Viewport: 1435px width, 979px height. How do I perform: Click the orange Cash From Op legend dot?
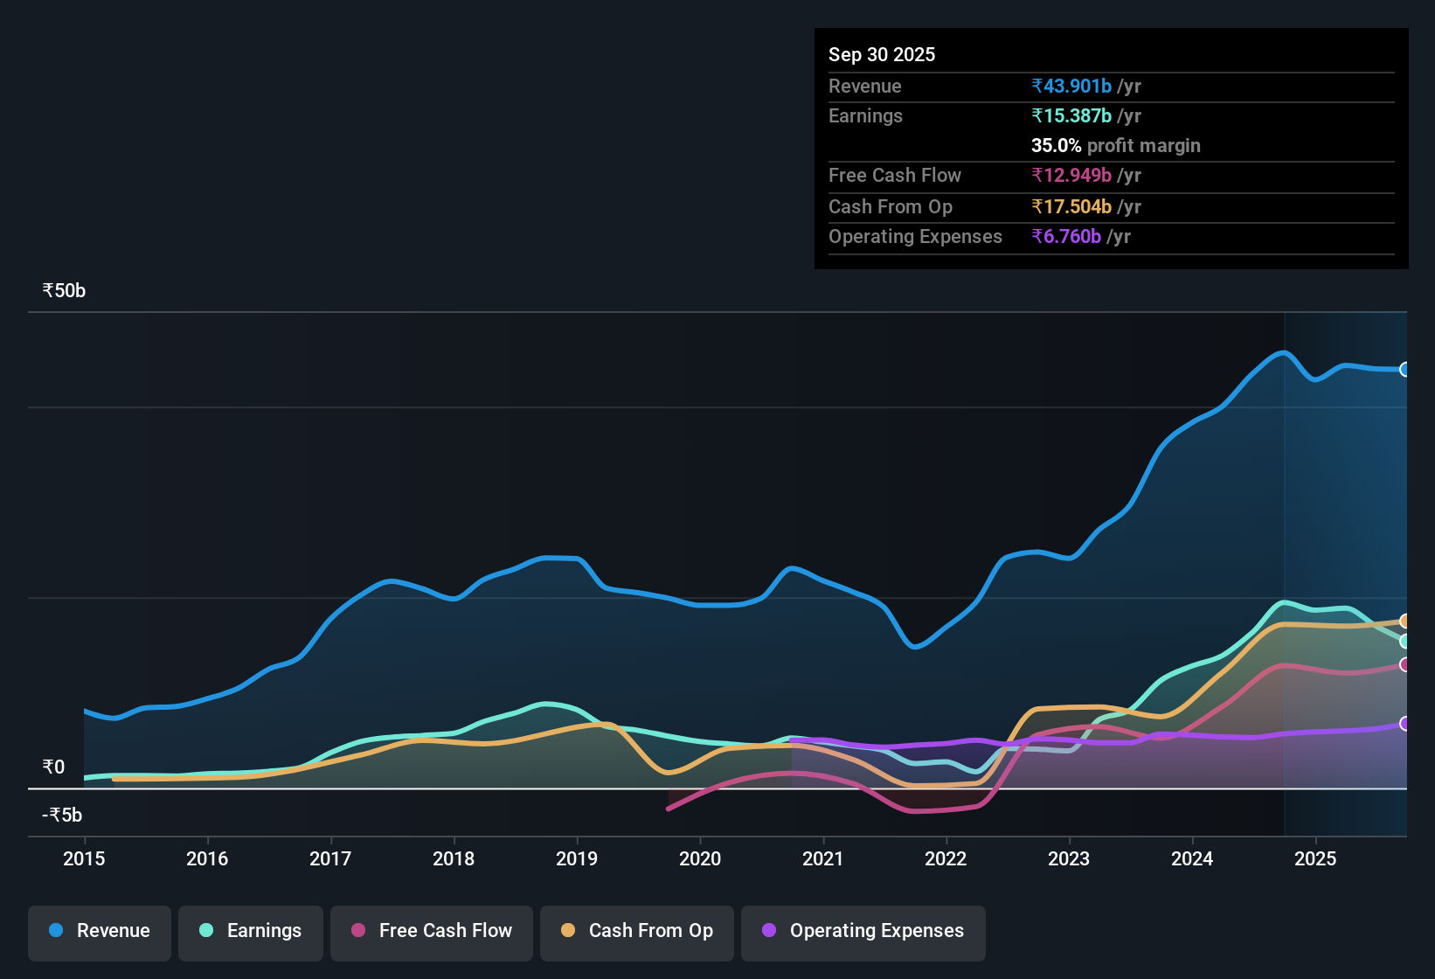[x=568, y=931]
